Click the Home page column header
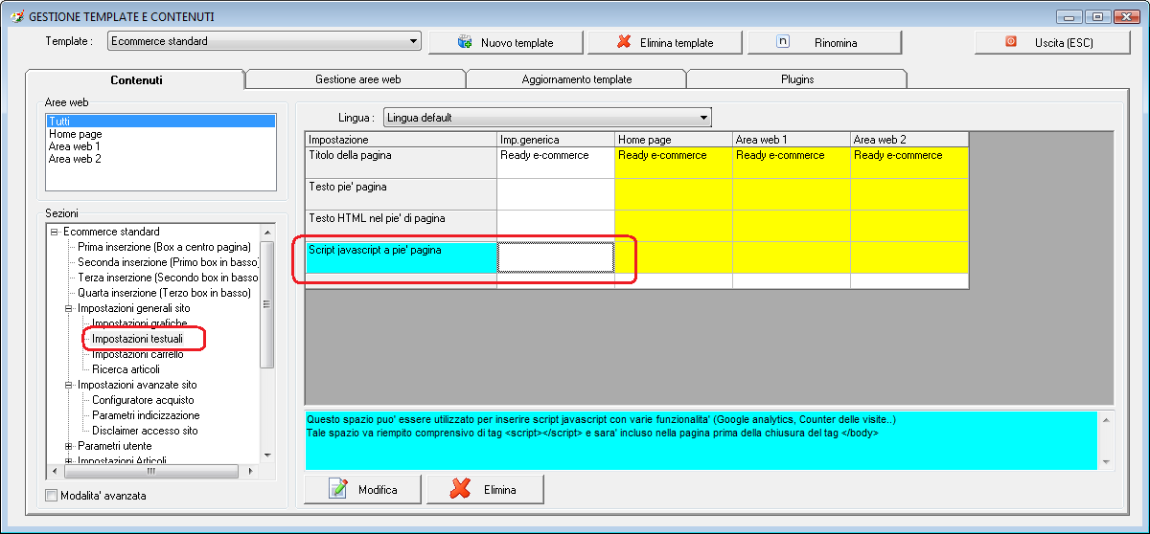 674,140
